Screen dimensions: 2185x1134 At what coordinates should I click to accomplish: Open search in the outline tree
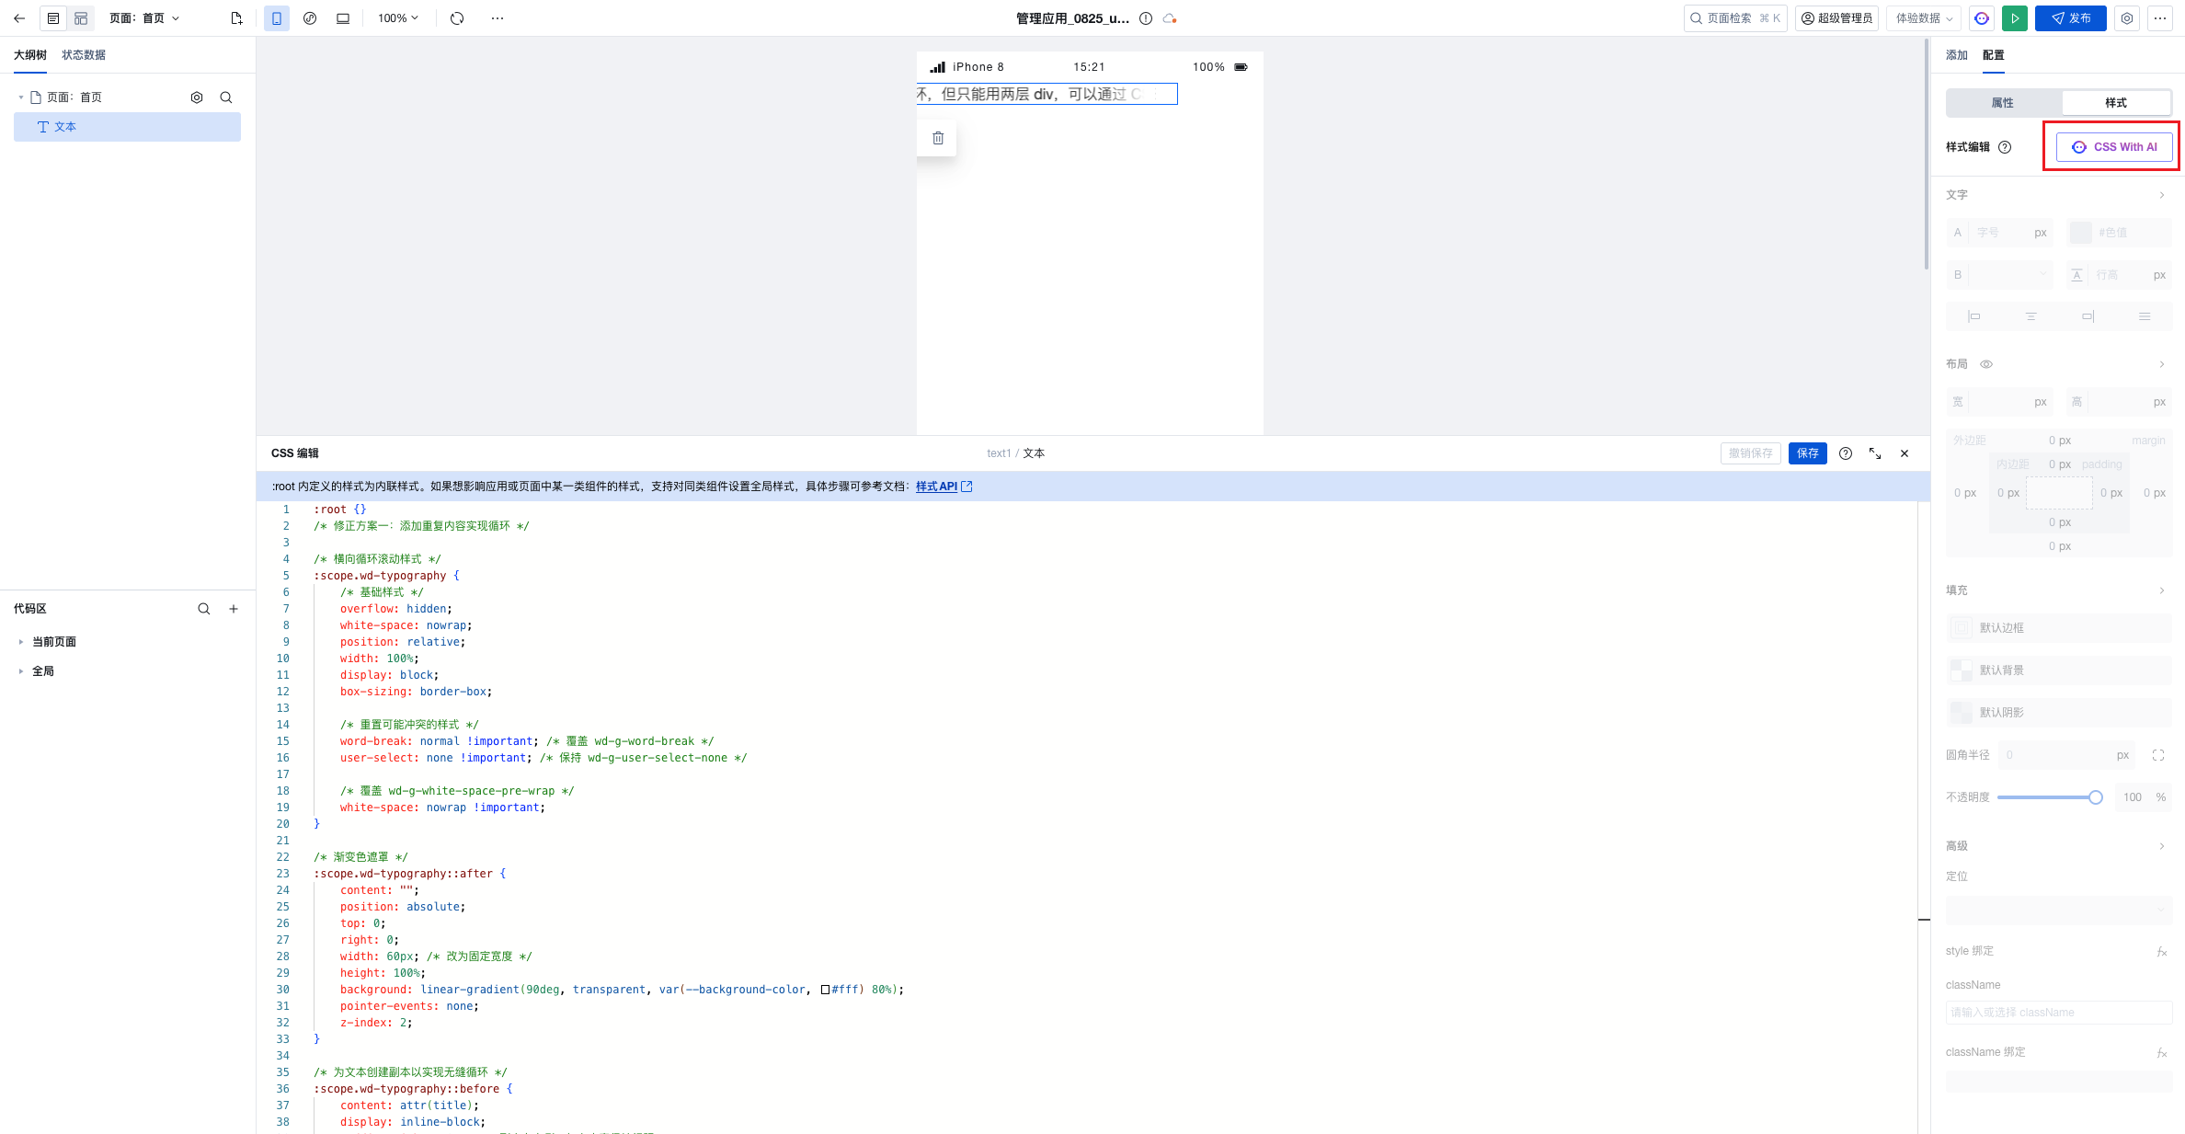point(226,97)
